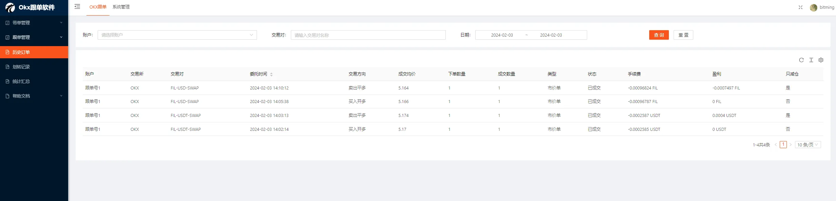Click the 手续费 column header

pos(634,74)
